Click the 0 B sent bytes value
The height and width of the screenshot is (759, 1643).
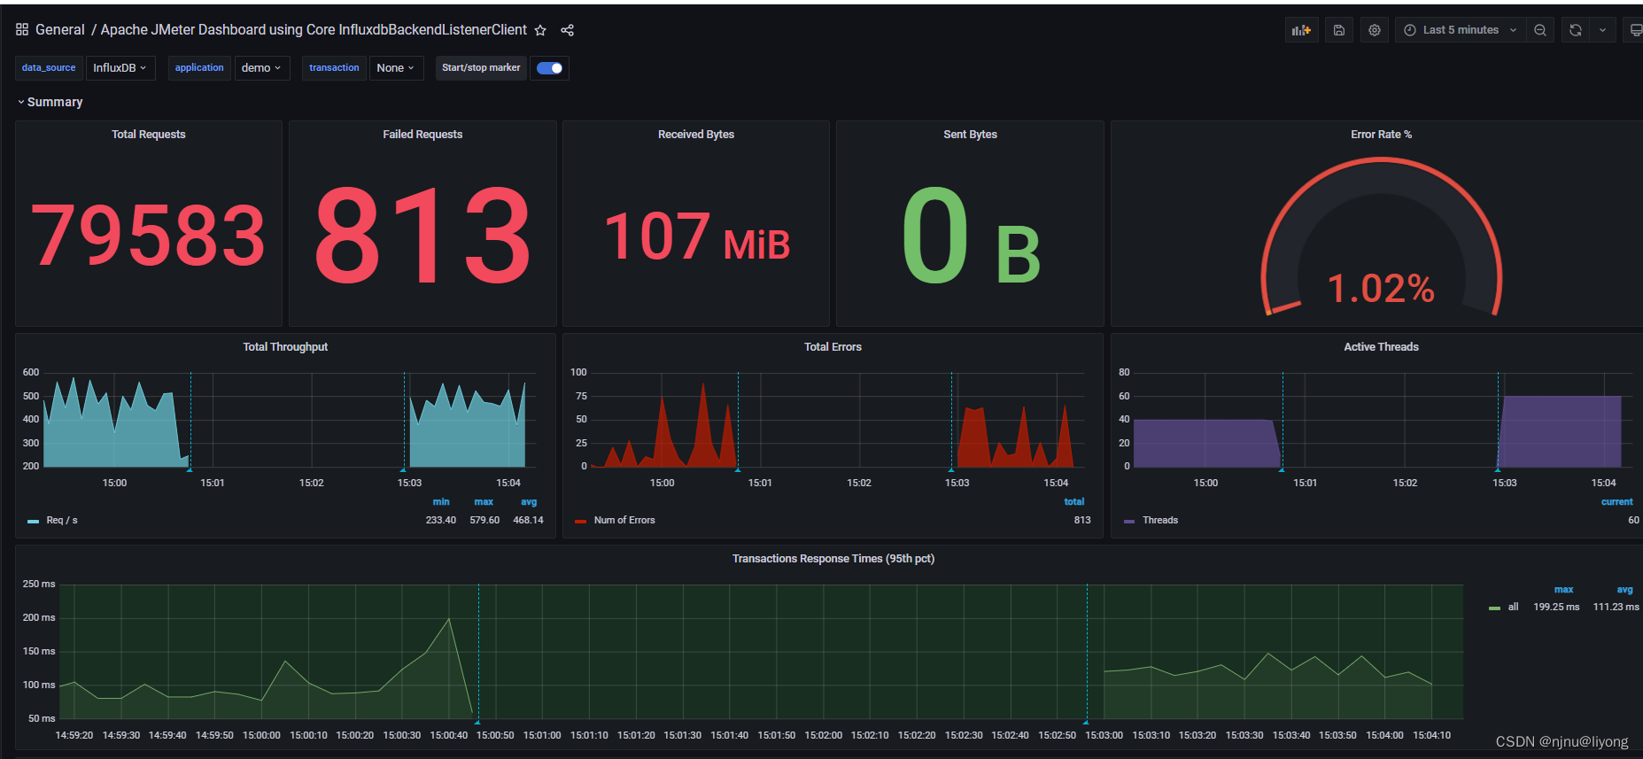click(x=970, y=236)
